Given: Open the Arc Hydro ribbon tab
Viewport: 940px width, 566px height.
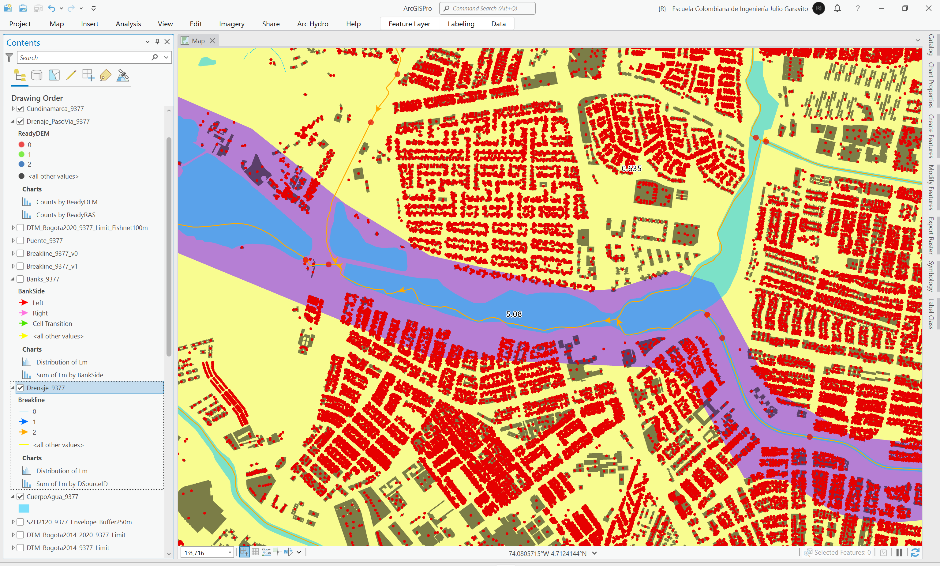Looking at the screenshot, I should click(x=313, y=24).
